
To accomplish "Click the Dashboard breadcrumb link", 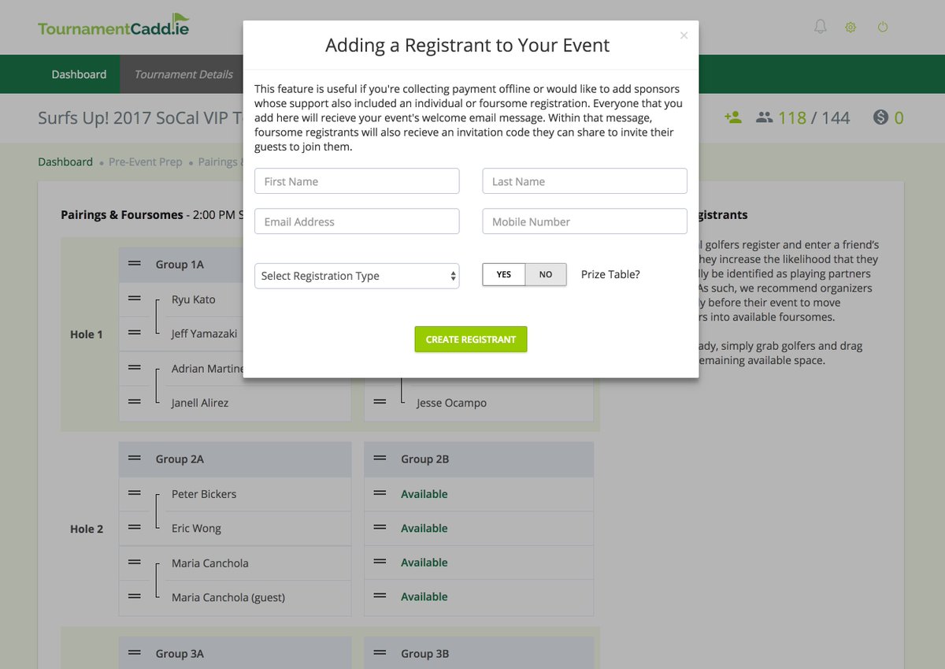I will tap(65, 162).
